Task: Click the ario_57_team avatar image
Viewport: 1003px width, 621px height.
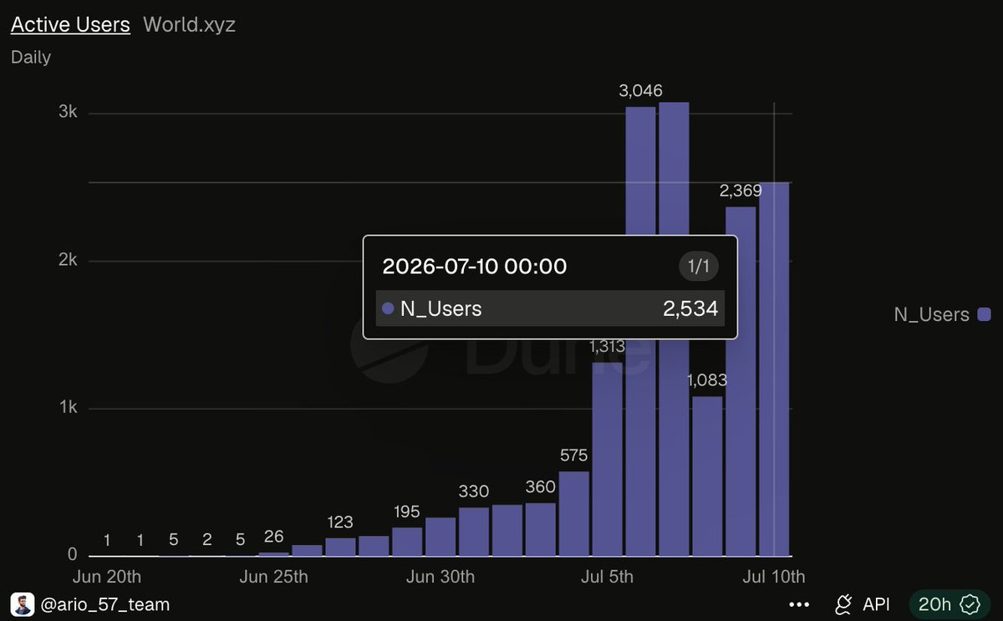Action: (23, 604)
